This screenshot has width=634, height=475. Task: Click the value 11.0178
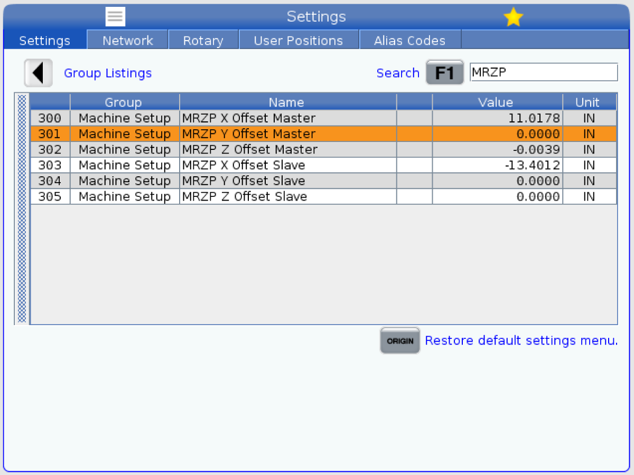534,118
